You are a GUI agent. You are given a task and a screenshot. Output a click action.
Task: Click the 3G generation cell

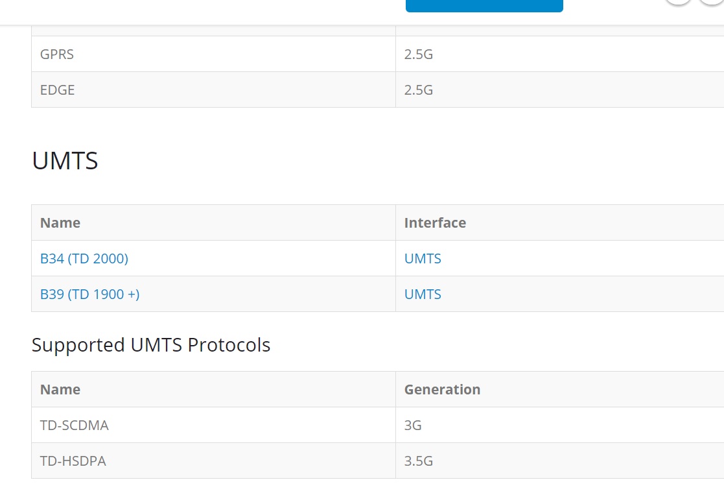point(413,426)
